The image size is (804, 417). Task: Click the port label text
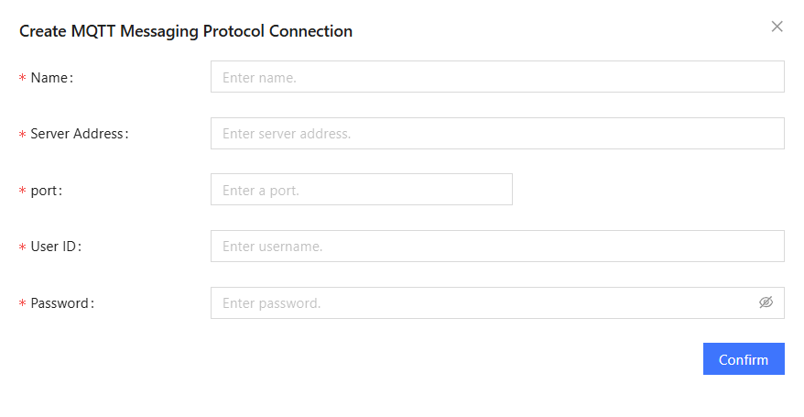click(46, 191)
